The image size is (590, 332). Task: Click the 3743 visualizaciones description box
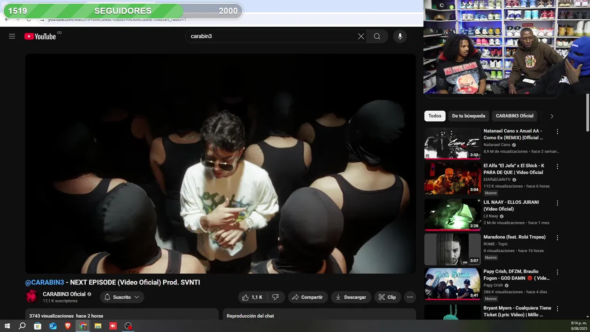pos(122,315)
